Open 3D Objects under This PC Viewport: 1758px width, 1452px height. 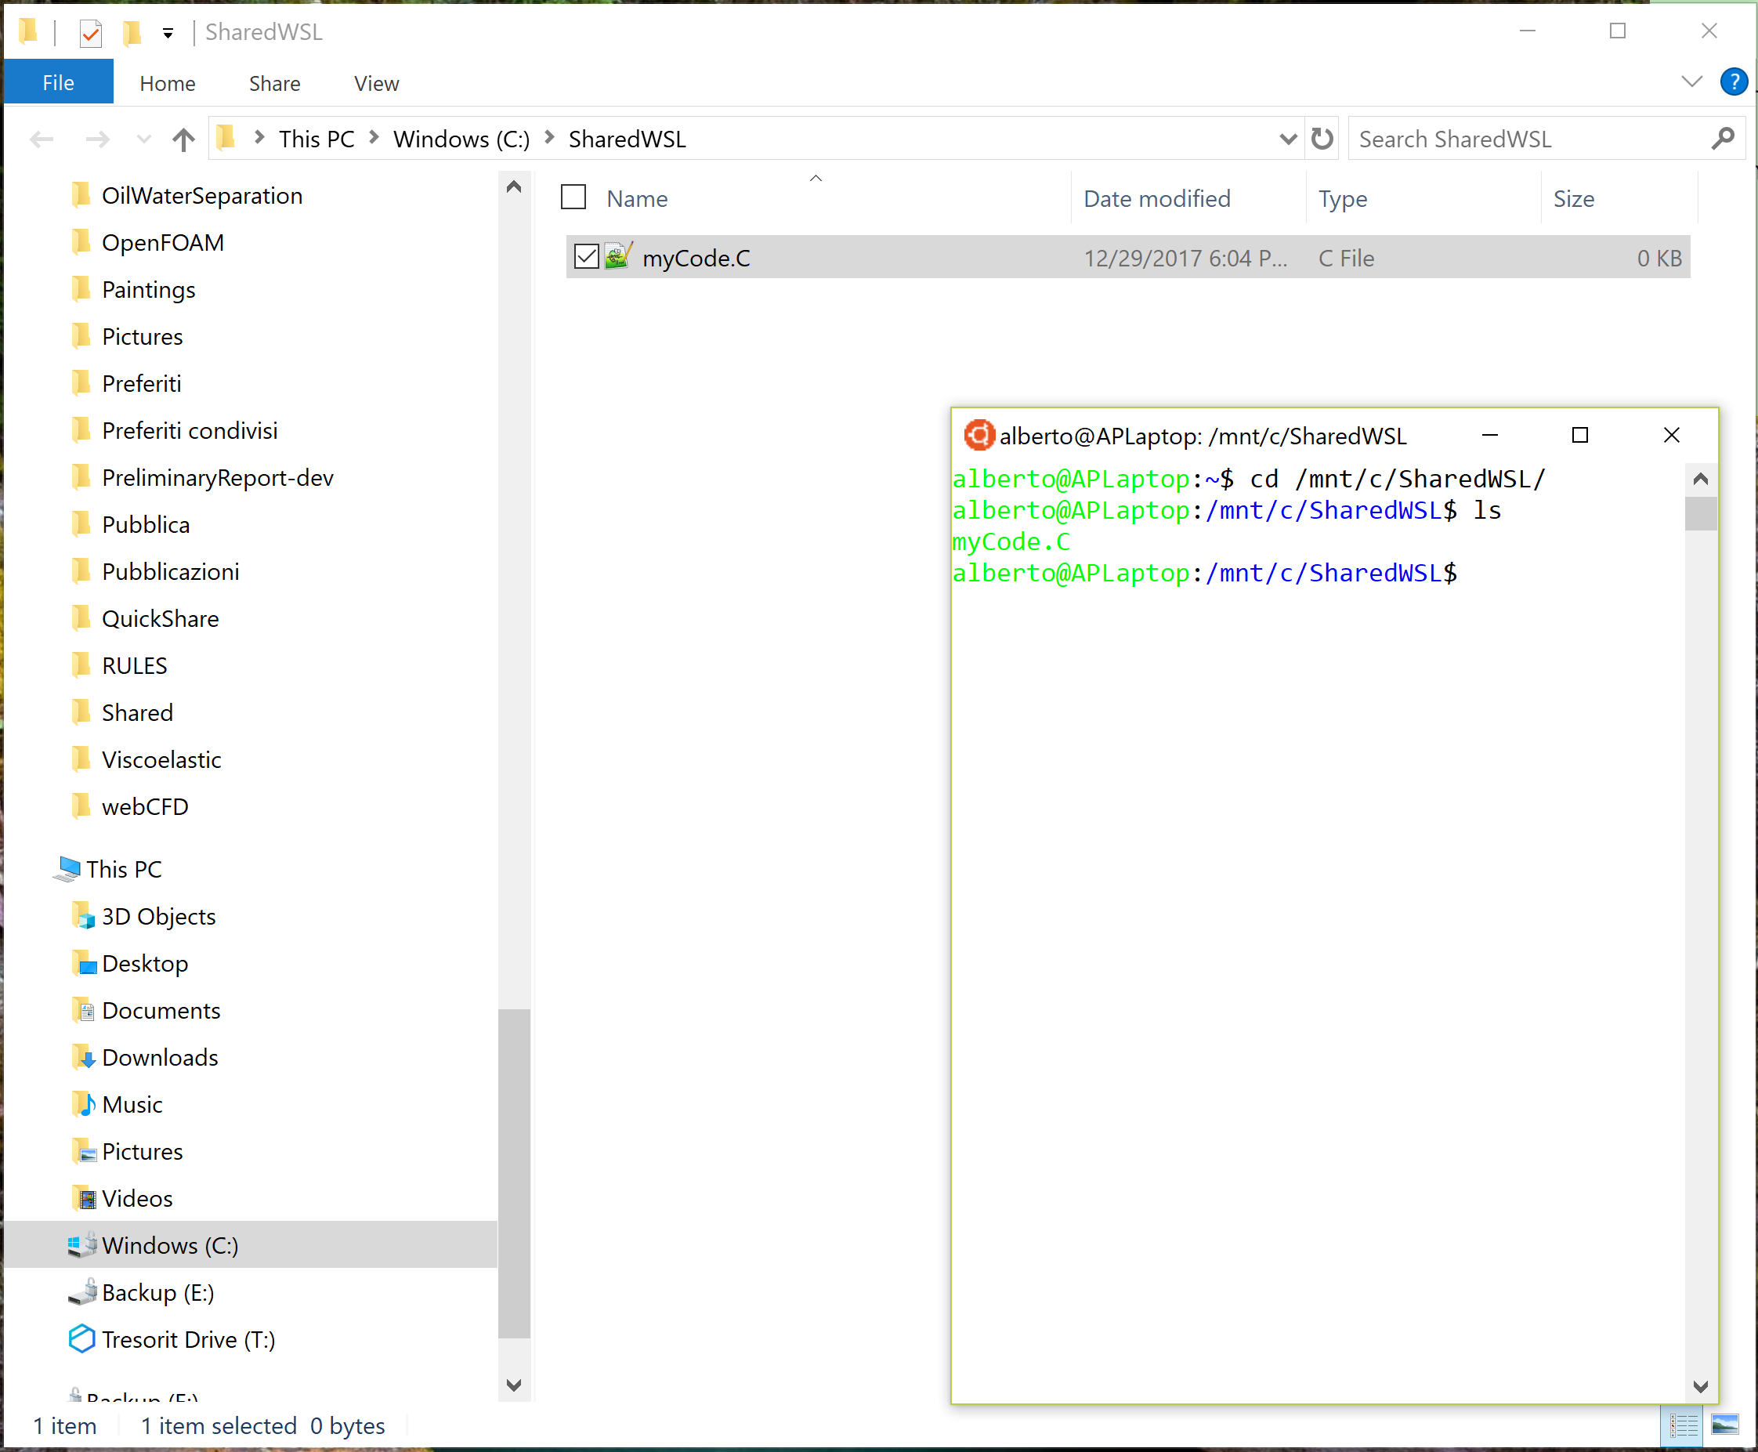point(159,916)
